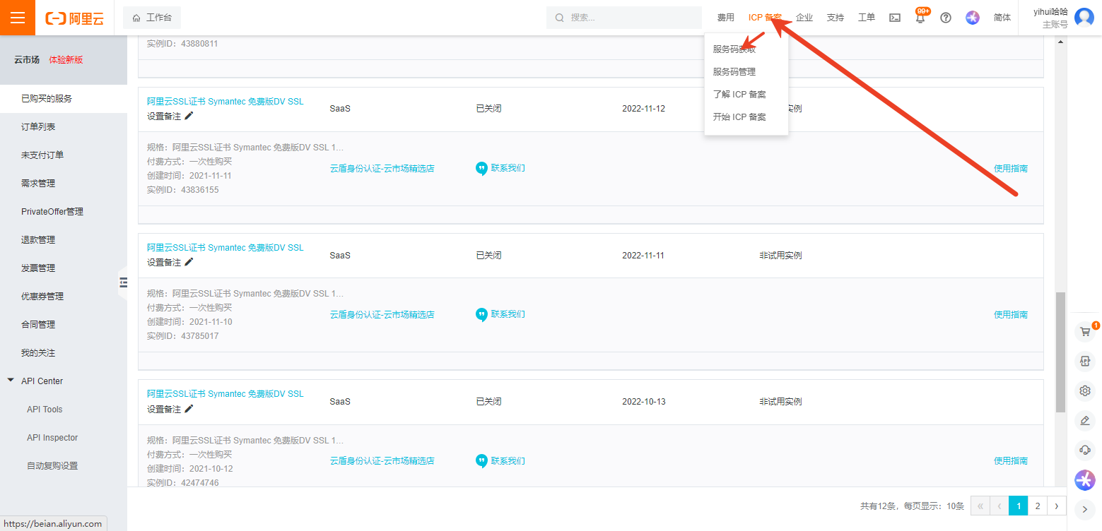Open the 支持 menu
The width and height of the screenshot is (1102, 531).
click(836, 18)
